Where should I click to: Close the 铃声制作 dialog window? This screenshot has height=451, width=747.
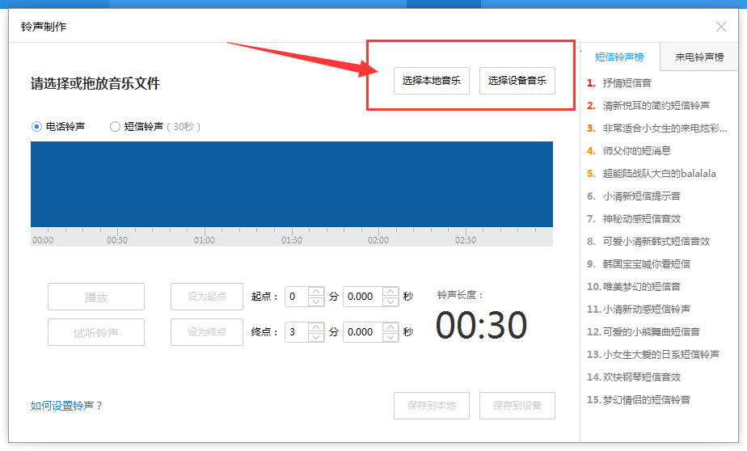point(721,27)
